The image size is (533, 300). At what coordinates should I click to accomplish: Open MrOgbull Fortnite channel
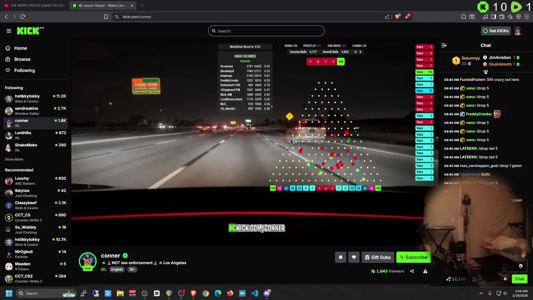tap(35, 254)
